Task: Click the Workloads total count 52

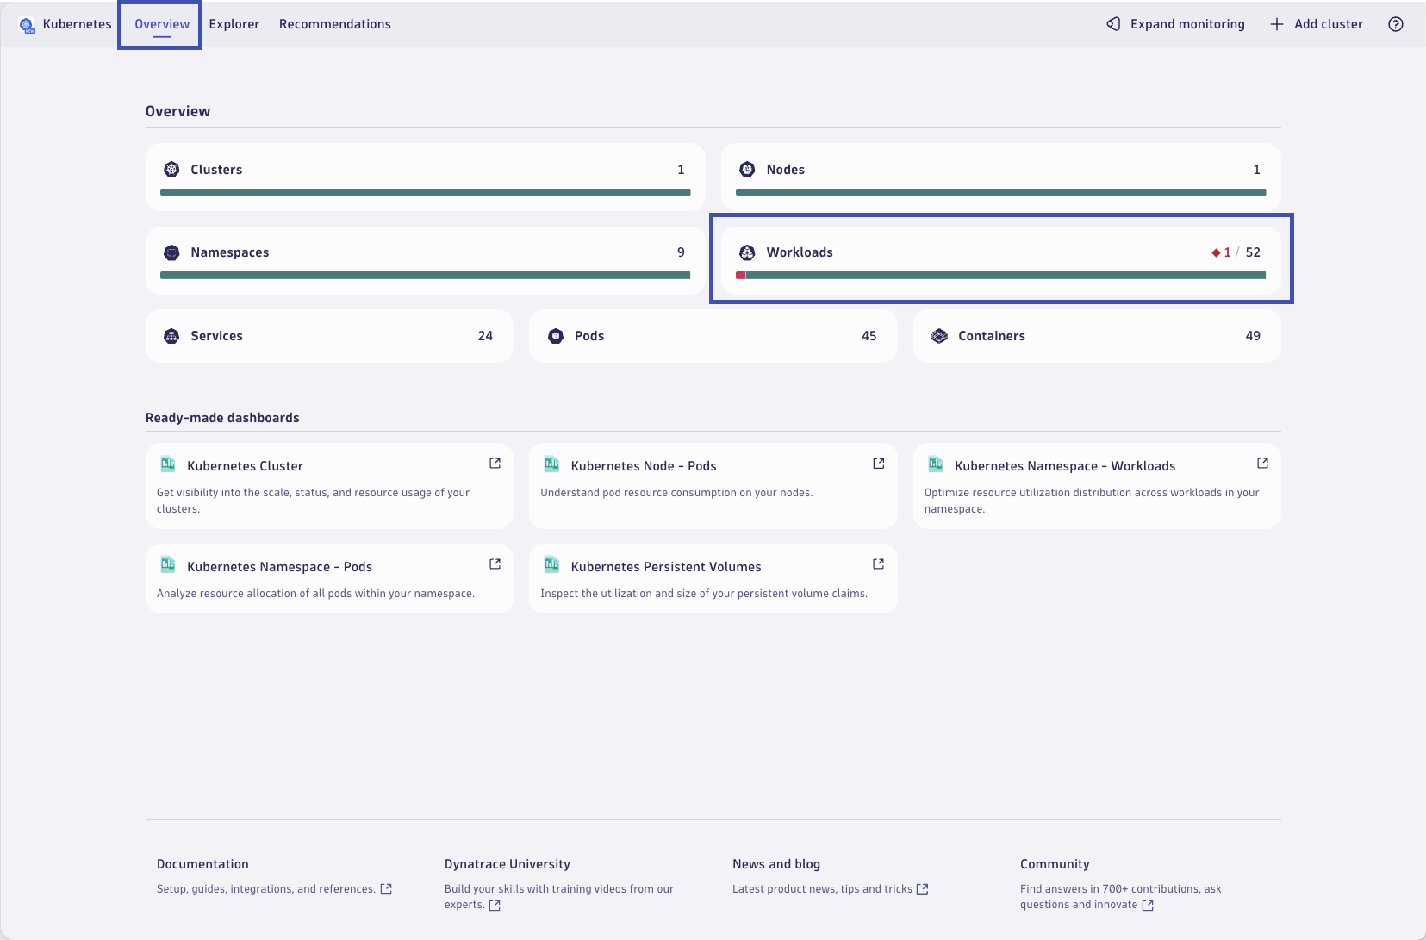Action: (1253, 252)
